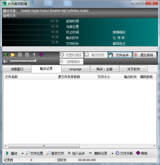The image size is (160, 165).
Task: Expand the dropdown arrow after 删除记录
Action: click(112, 154)
